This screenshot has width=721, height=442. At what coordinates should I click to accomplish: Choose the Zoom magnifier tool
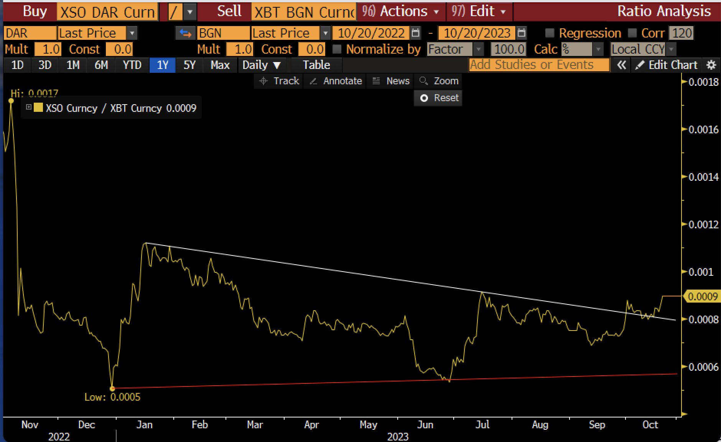(x=439, y=81)
